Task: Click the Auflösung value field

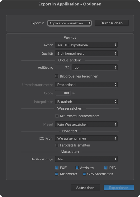Action: [63, 67]
